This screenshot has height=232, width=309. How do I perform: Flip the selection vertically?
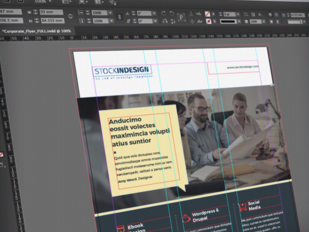coord(173,21)
